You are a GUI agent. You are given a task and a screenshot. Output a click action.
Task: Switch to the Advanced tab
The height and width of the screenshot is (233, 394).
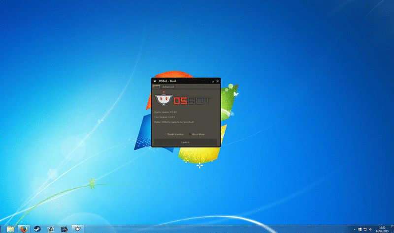168,87
